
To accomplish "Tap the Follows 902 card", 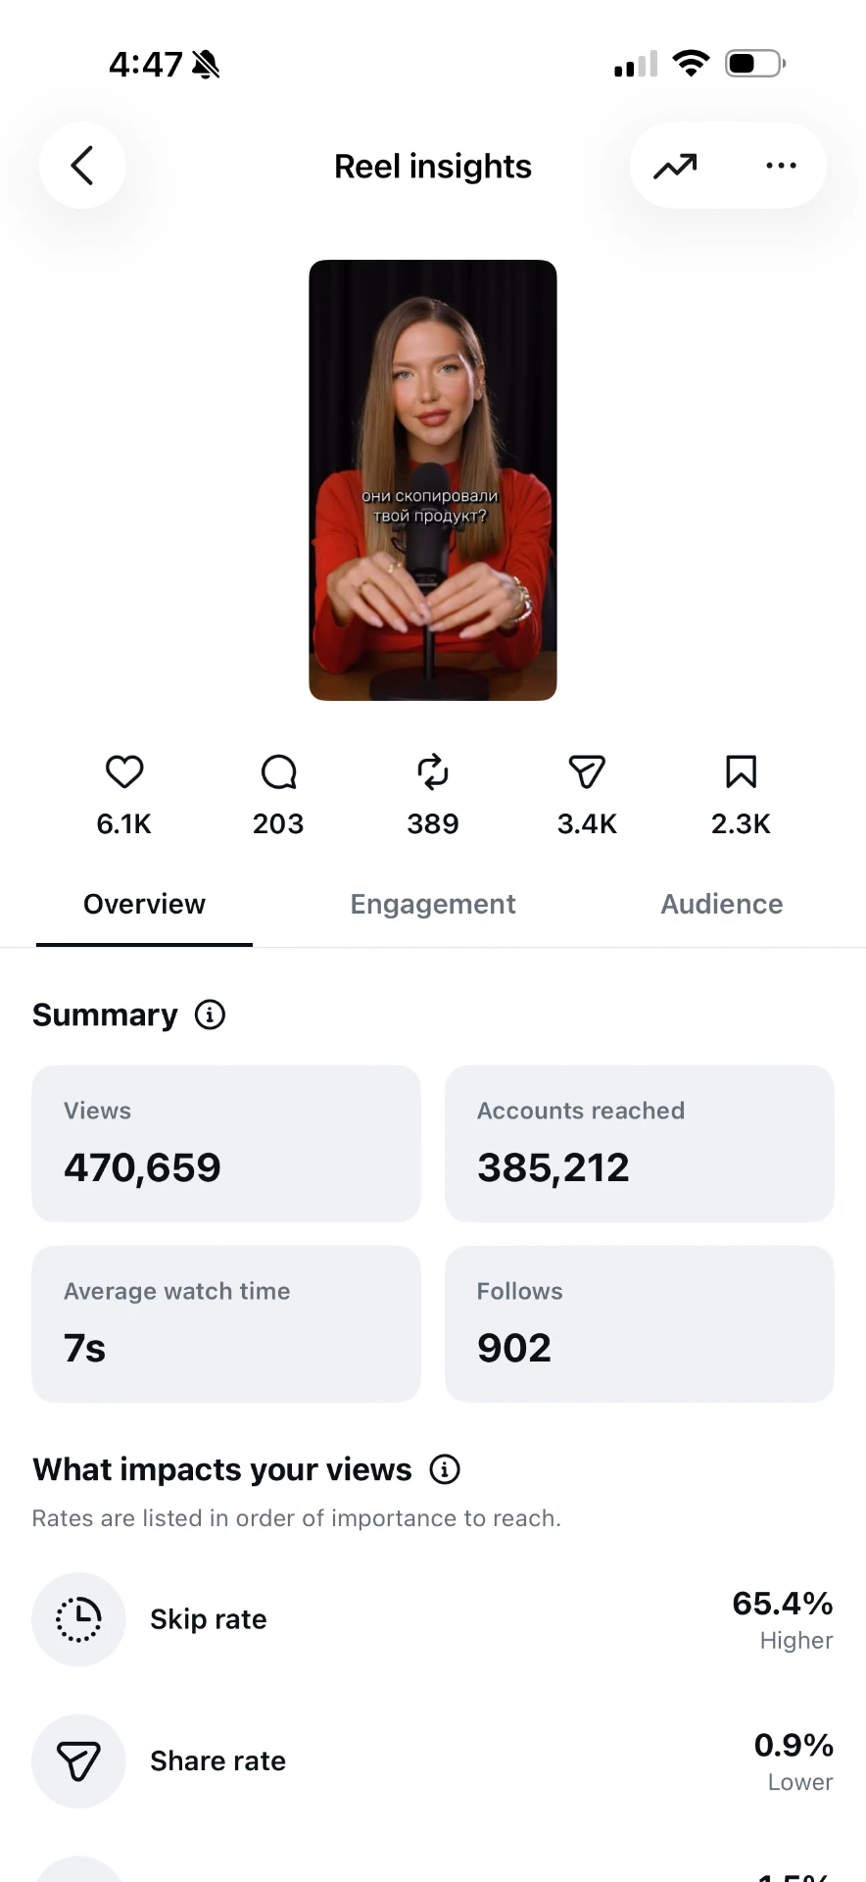I will click(x=640, y=1324).
